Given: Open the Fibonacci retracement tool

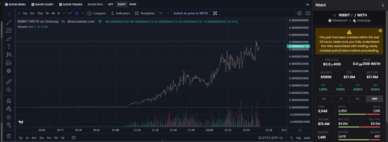Looking at the screenshot, I should 9,30.
